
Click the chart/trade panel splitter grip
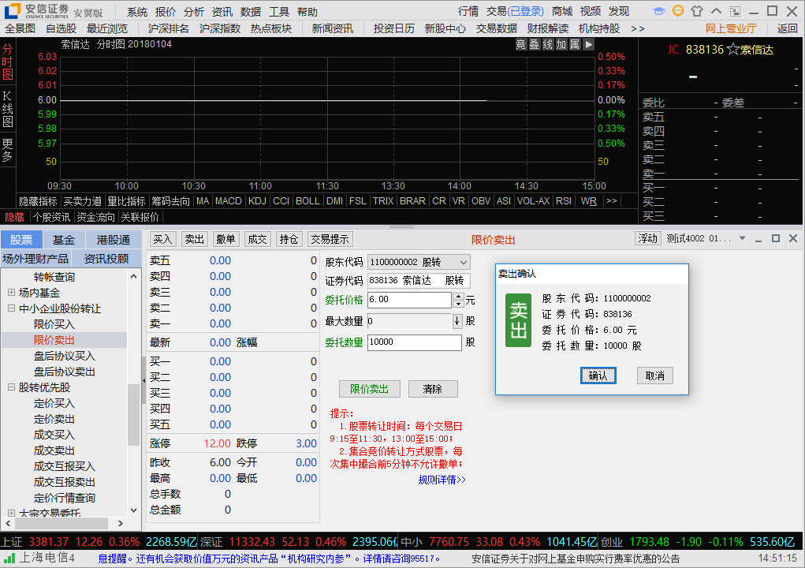point(401,226)
